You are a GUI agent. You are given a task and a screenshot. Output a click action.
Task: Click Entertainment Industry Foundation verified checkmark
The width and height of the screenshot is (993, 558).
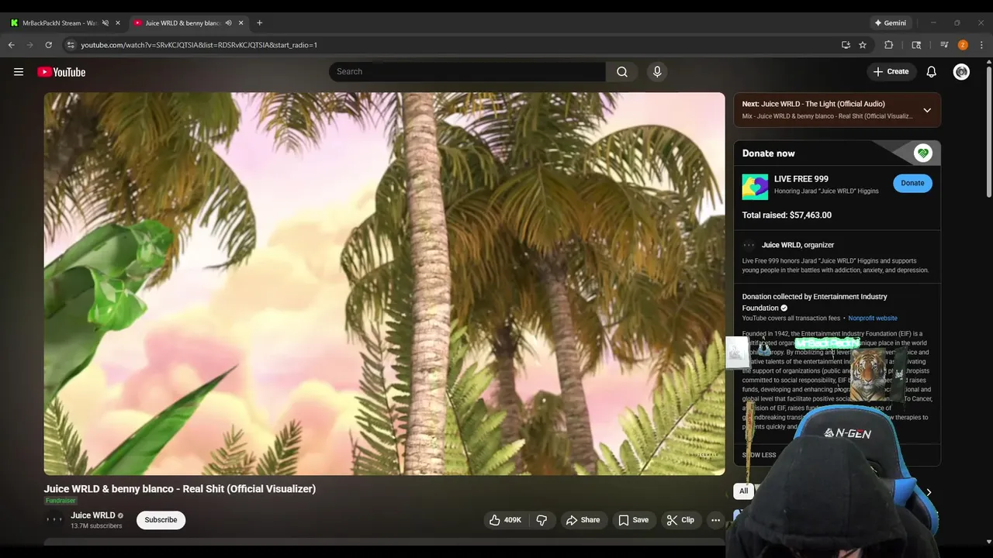[784, 308]
